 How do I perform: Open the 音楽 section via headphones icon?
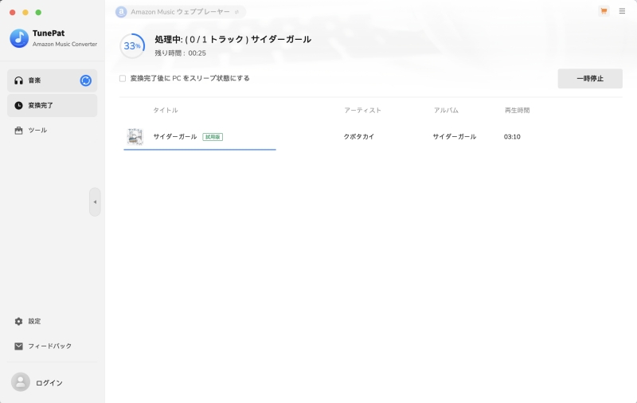click(x=18, y=80)
